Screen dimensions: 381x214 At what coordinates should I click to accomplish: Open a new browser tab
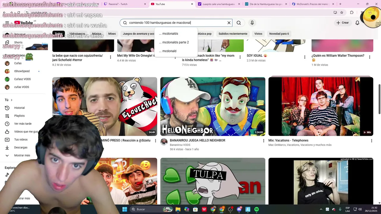pyautogui.click(x=340, y=4)
